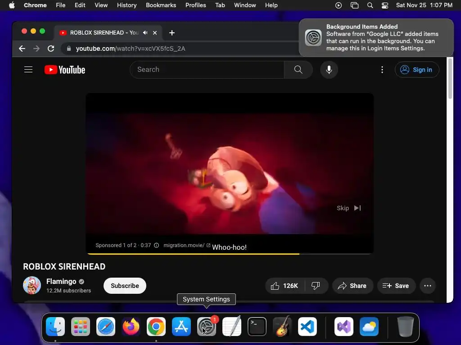The image size is (461, 345).
Task: Open the Flamingo channel name link
Action: pyautogui.click(x=61, y=281)
